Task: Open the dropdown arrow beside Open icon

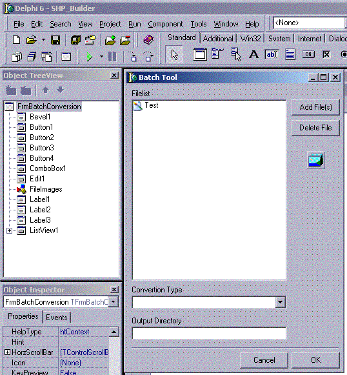Action: click(43, 40)
